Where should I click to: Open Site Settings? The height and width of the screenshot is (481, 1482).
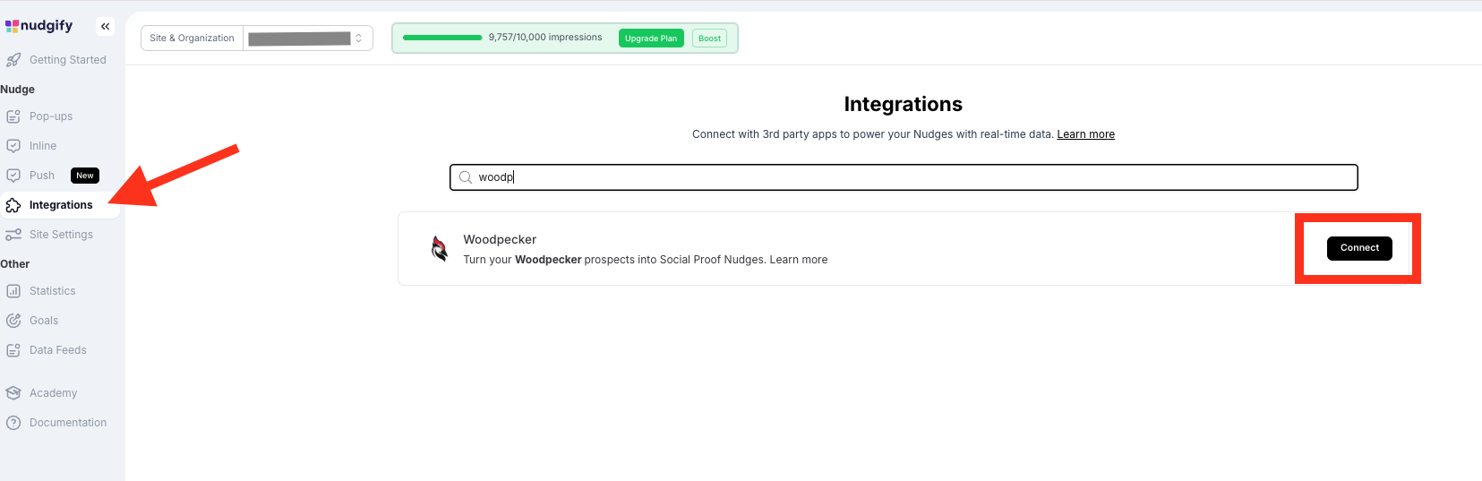point(60,235)
